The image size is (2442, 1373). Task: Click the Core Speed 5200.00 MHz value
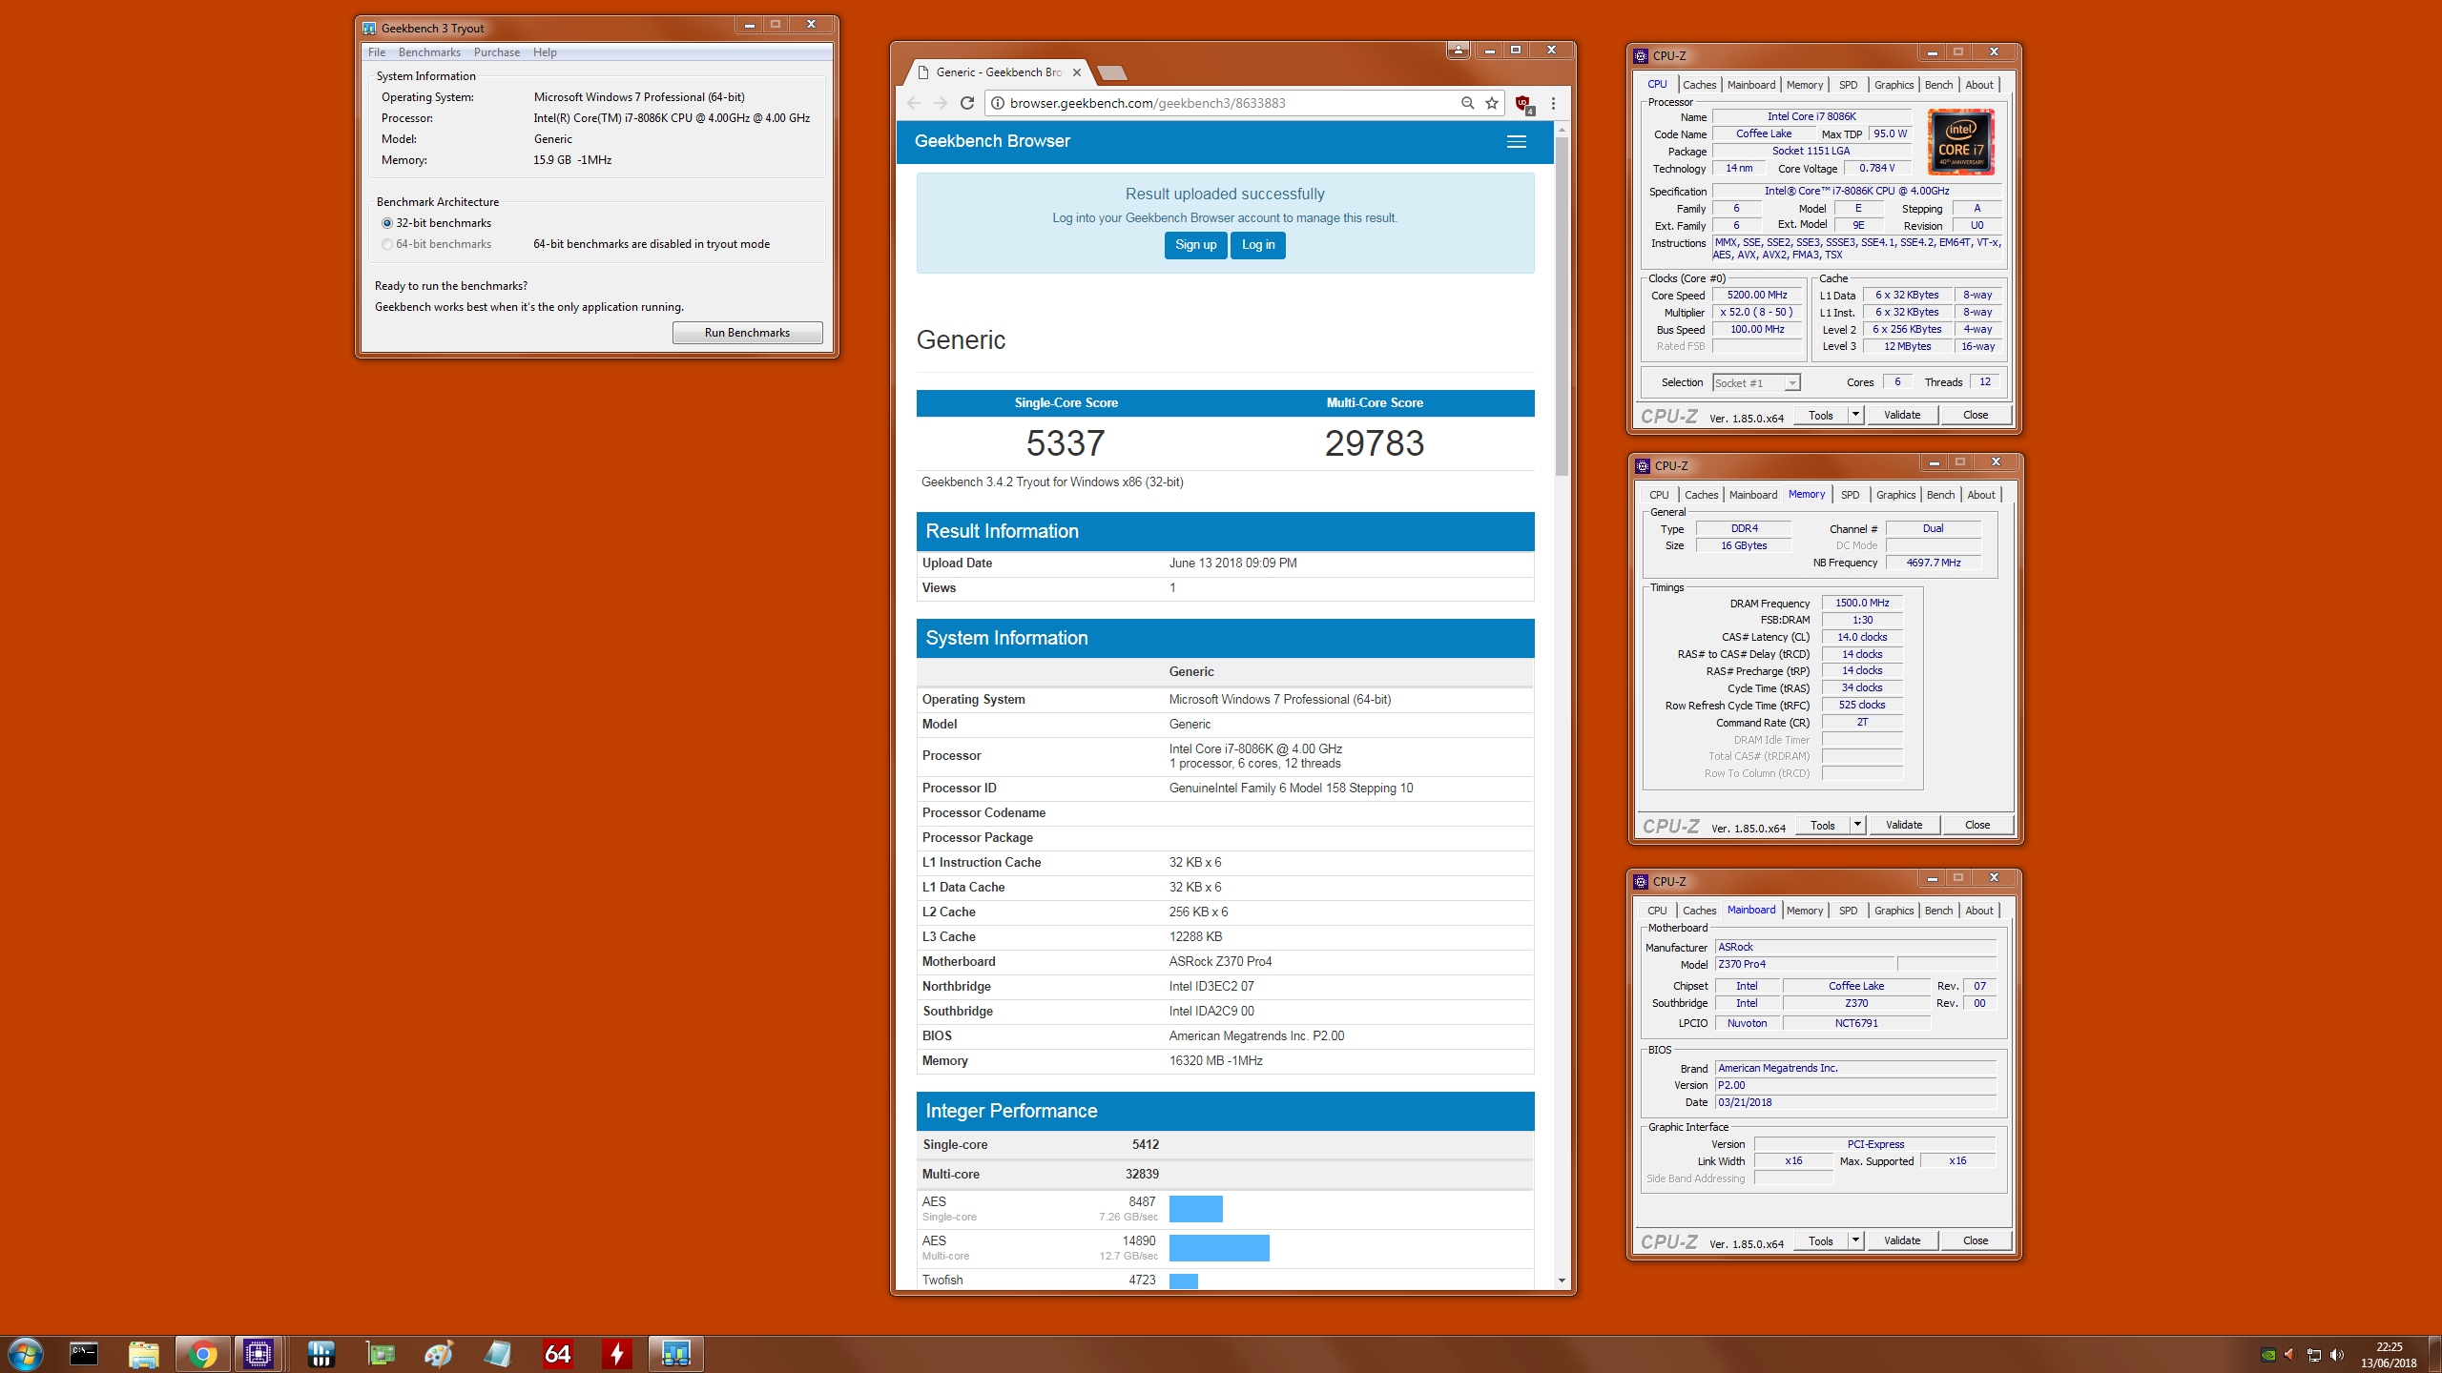coord(1757,296)
